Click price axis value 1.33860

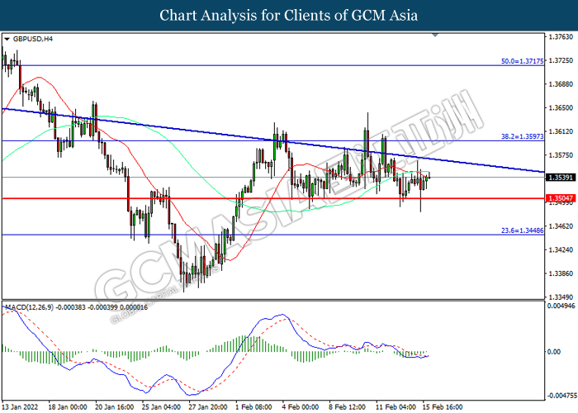(x=561, y=273)
